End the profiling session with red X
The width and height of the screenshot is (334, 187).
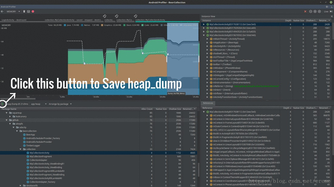(305, 11)
